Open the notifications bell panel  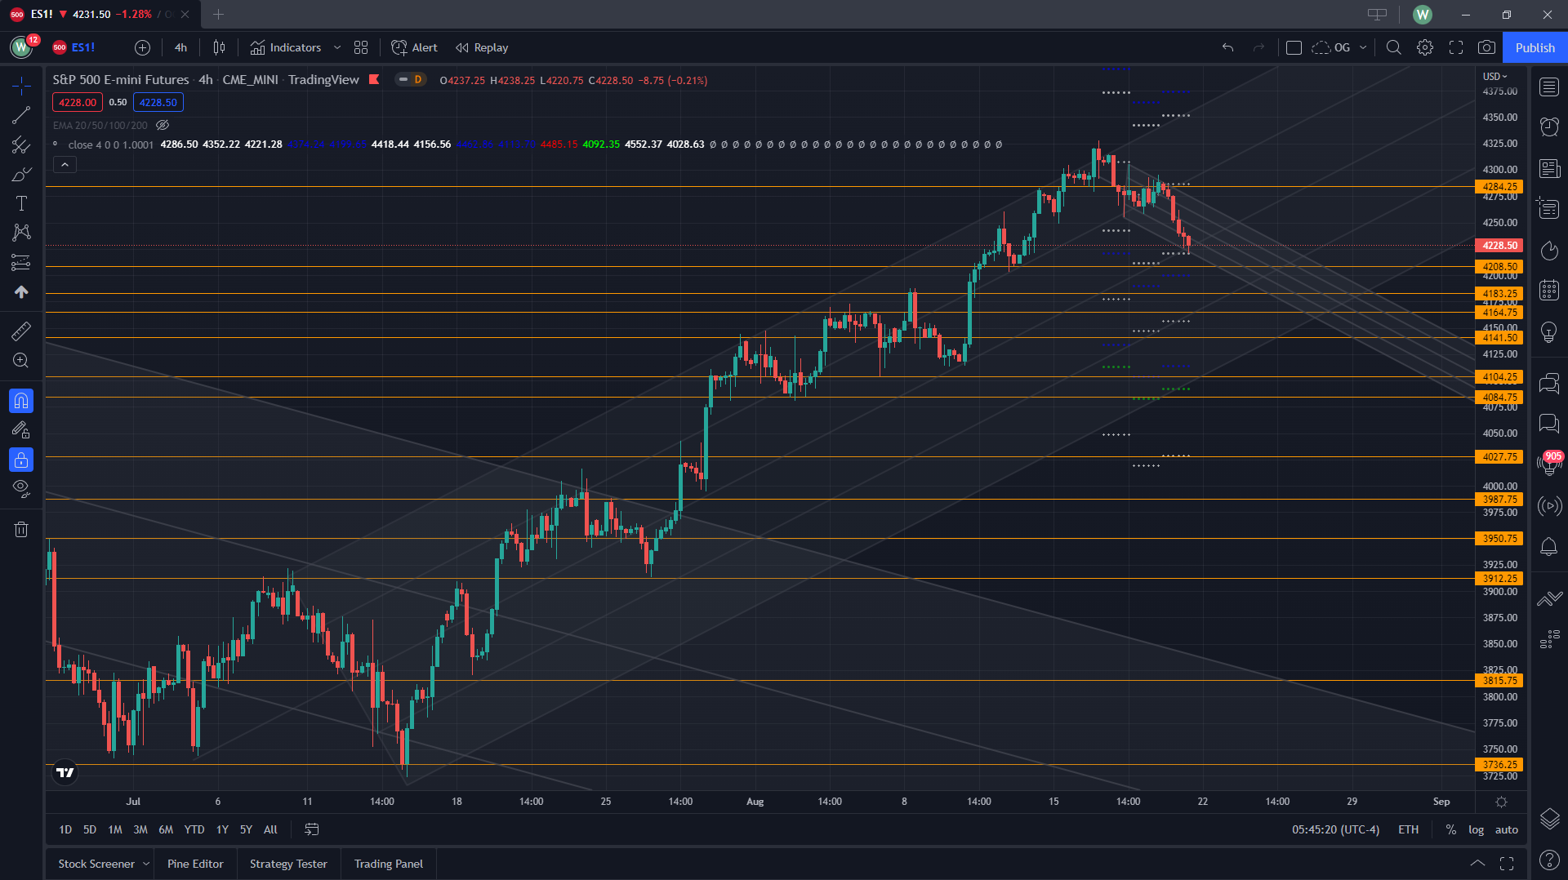point(1549,547)
